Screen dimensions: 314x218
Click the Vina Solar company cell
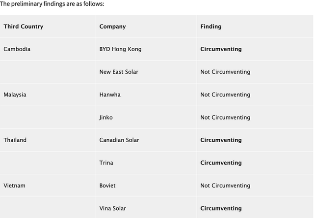[112, 208]
